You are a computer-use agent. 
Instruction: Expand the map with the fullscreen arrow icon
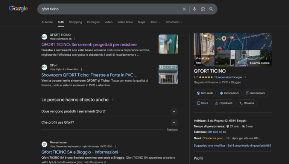point(267,37)
